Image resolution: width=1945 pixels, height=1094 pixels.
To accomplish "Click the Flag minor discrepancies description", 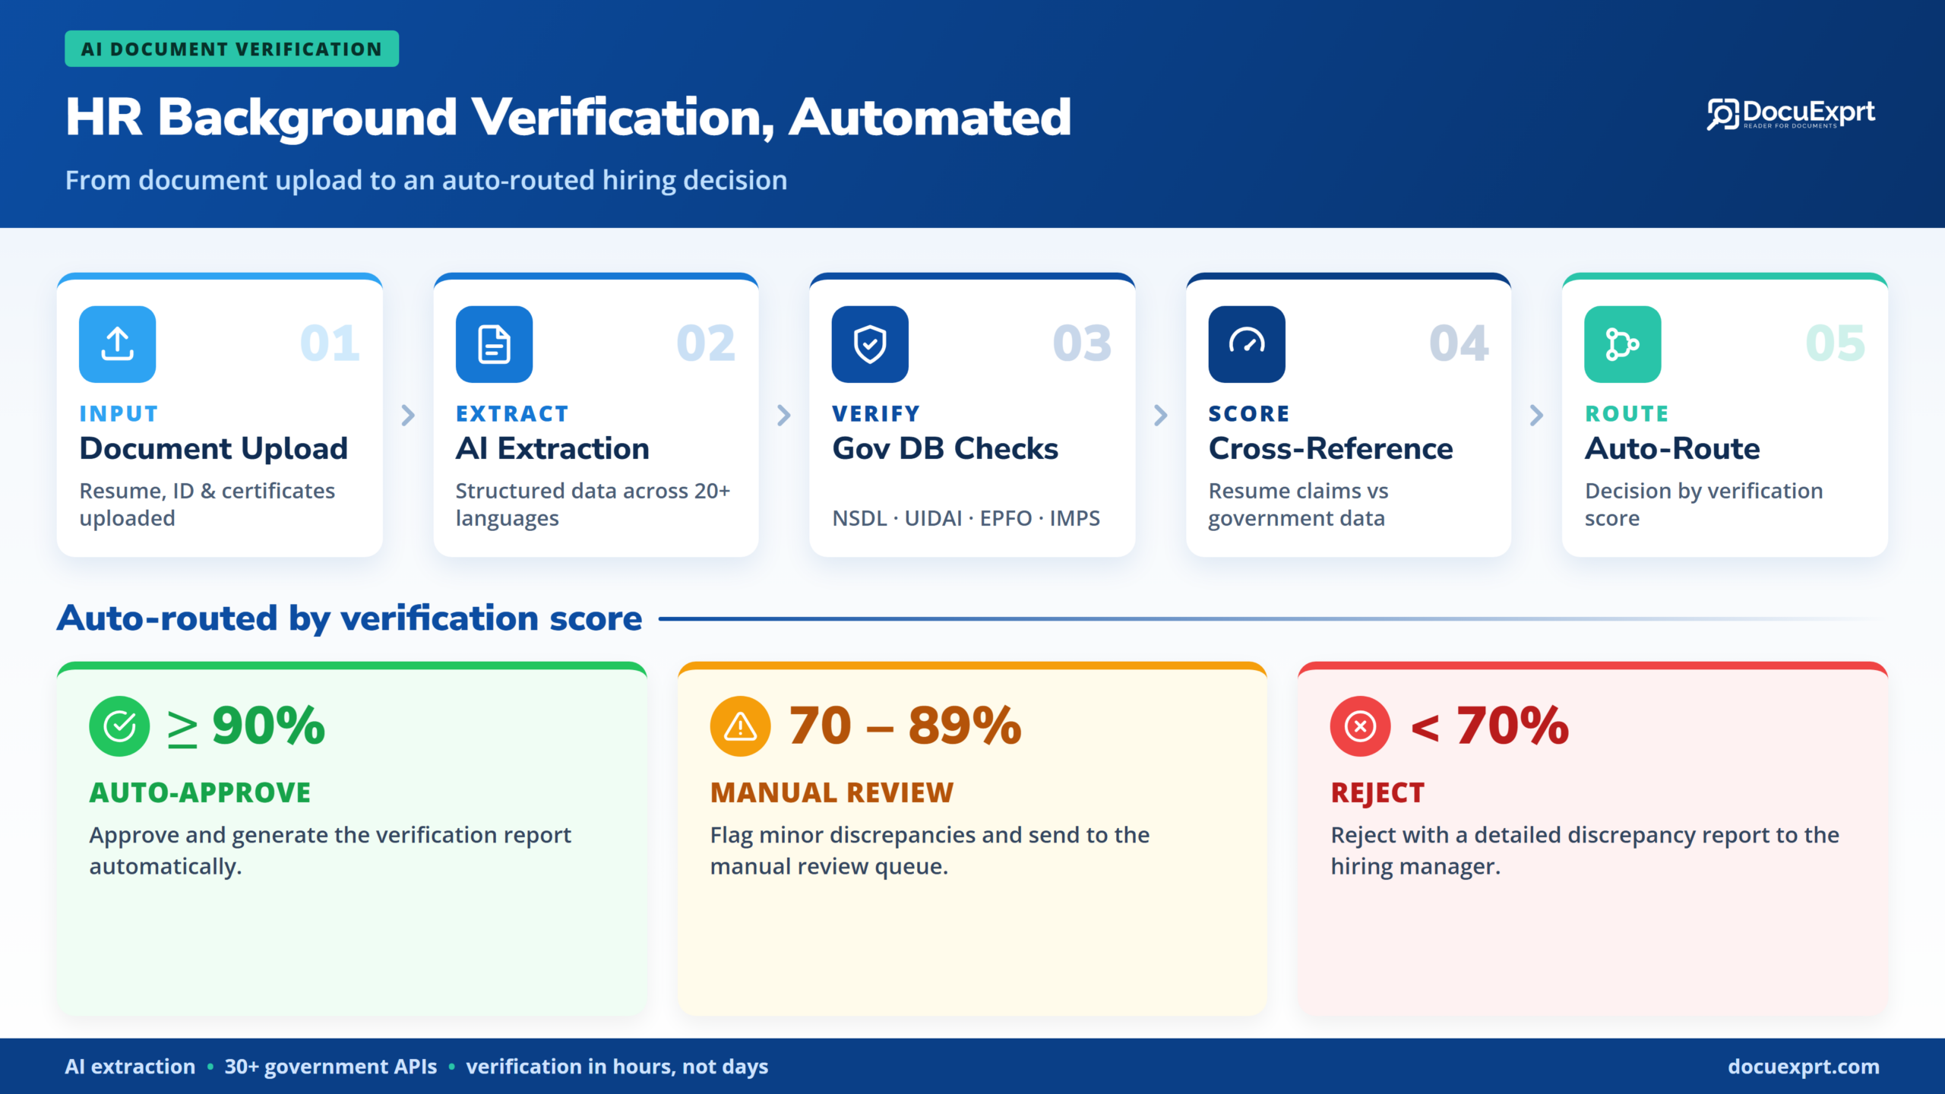I will [929, 851].
